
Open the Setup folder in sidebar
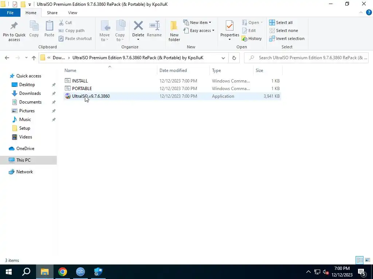[x=24, y=128]
